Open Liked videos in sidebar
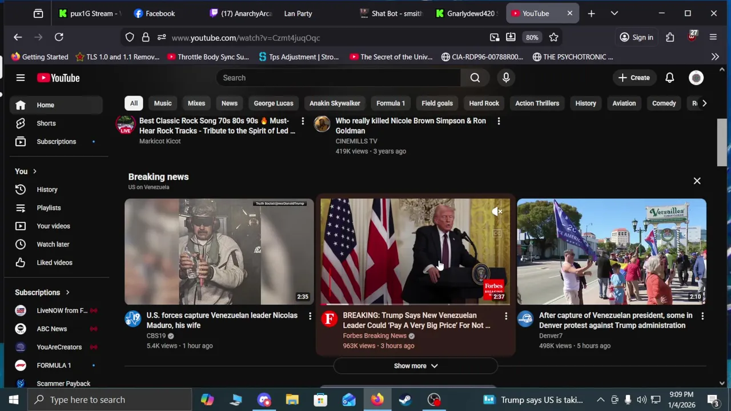The width and height of the screenshot is (731, 411). (56, 263)
